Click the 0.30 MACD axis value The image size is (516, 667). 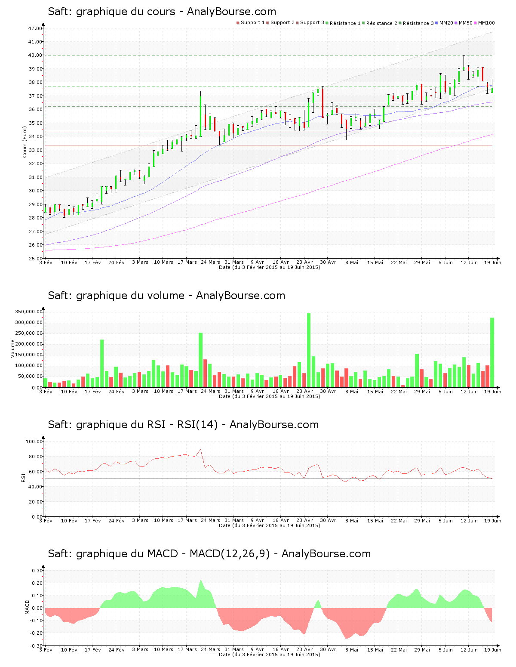pos(37,571)
